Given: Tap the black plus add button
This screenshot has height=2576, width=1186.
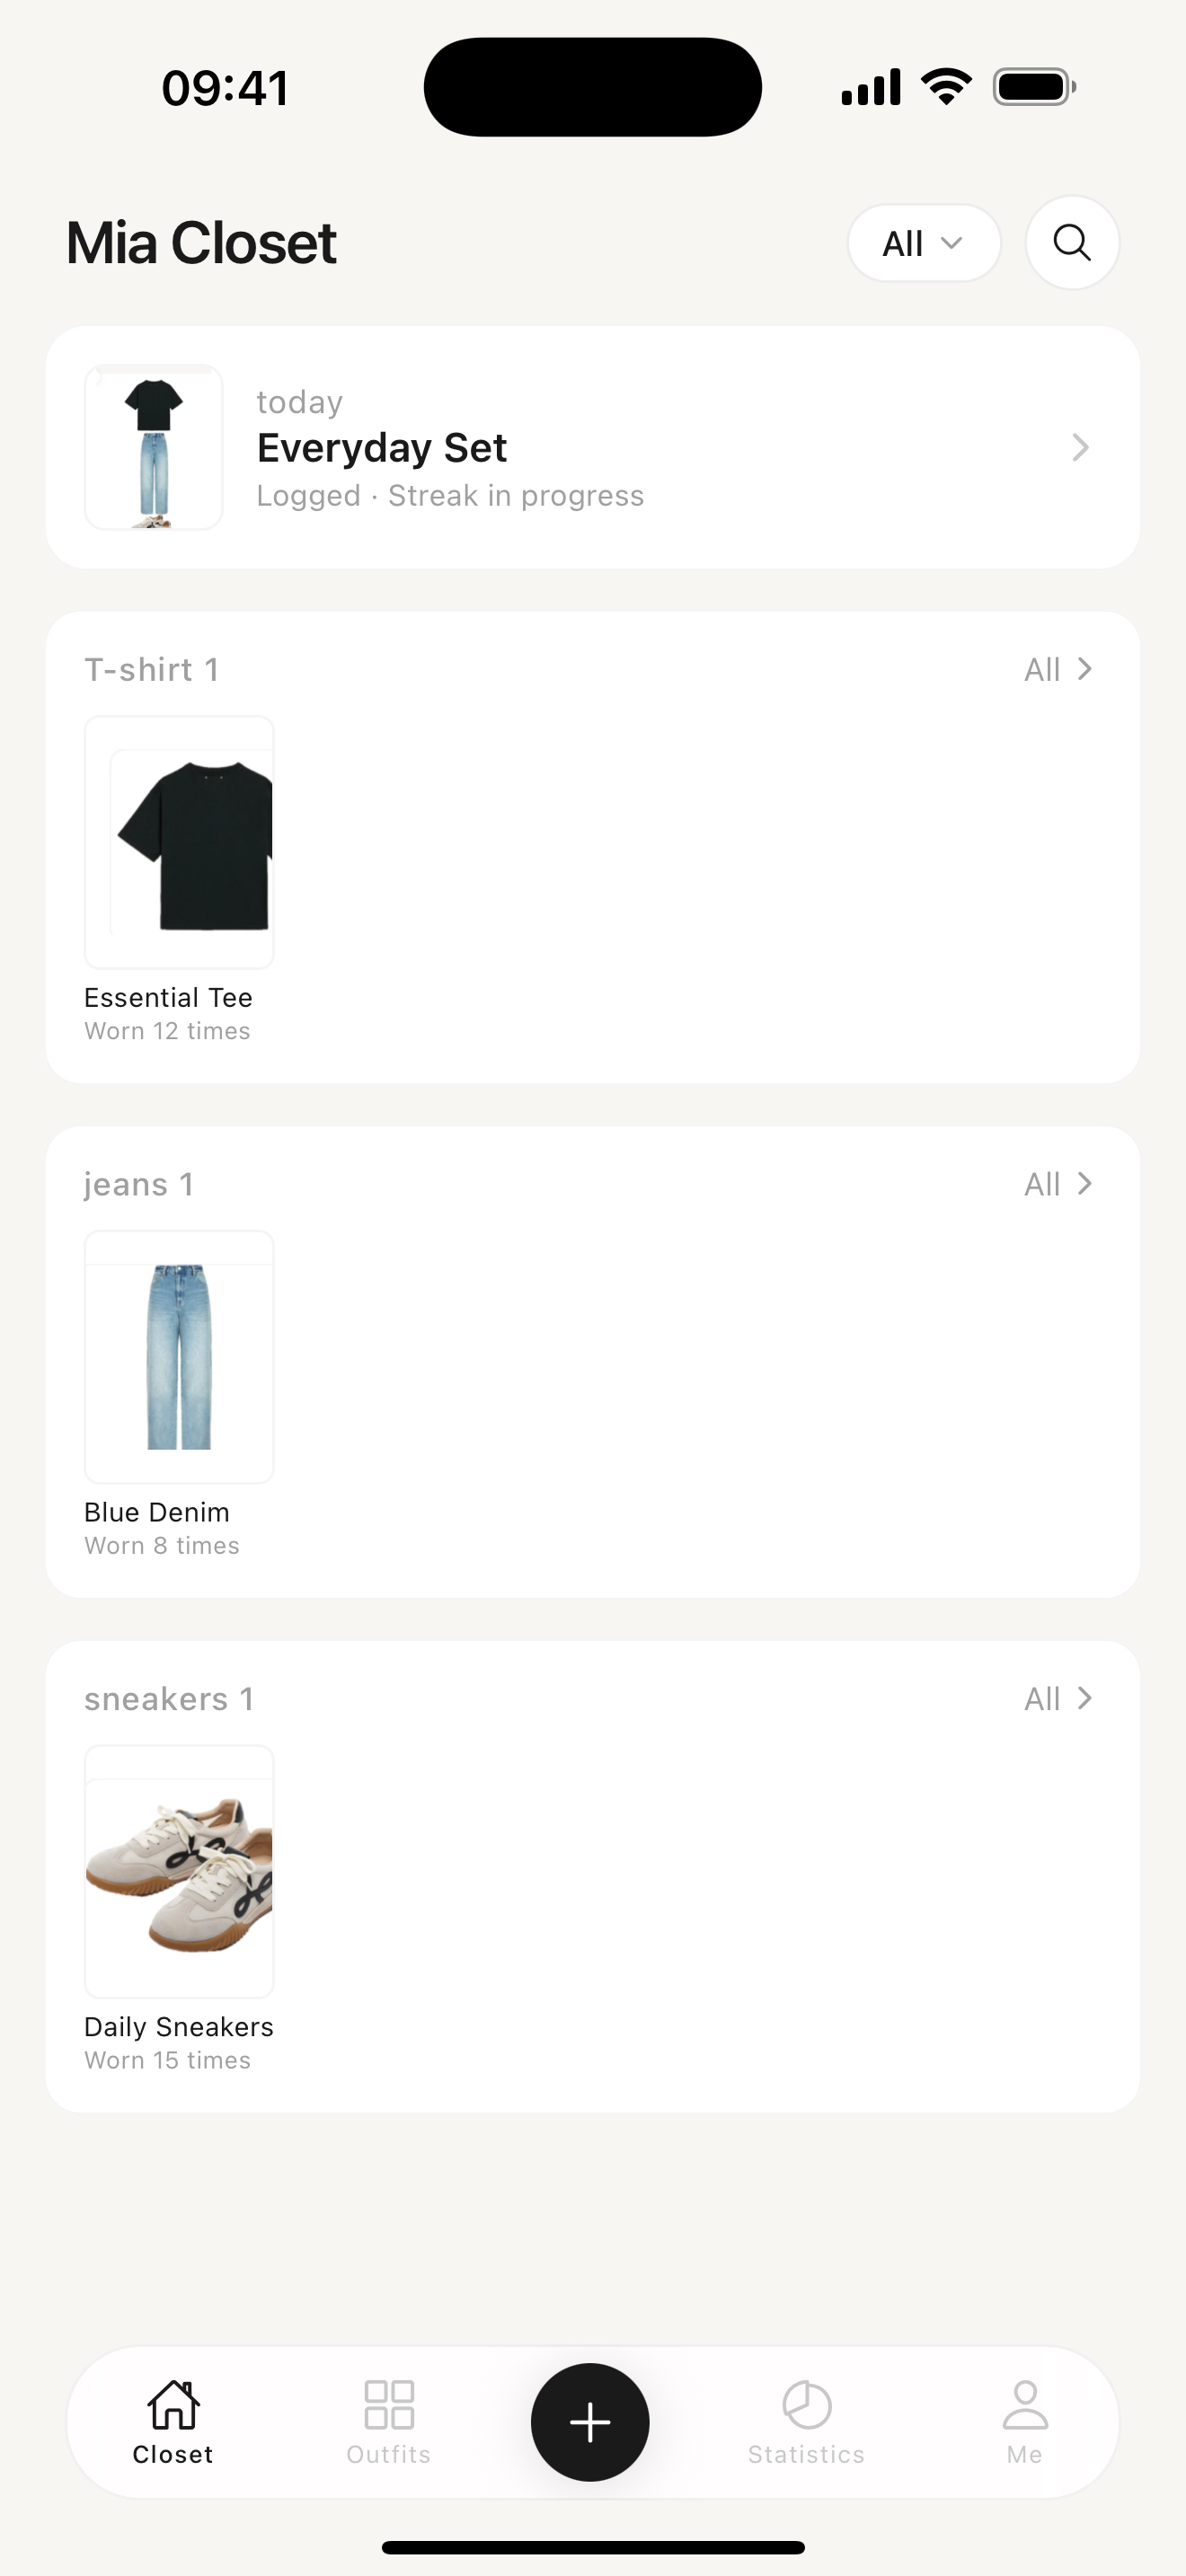Looking at the screenshot, I should [590, 2421].
